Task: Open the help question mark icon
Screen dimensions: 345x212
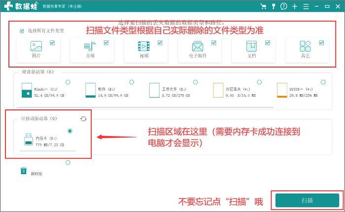Action: pos(283,6)
